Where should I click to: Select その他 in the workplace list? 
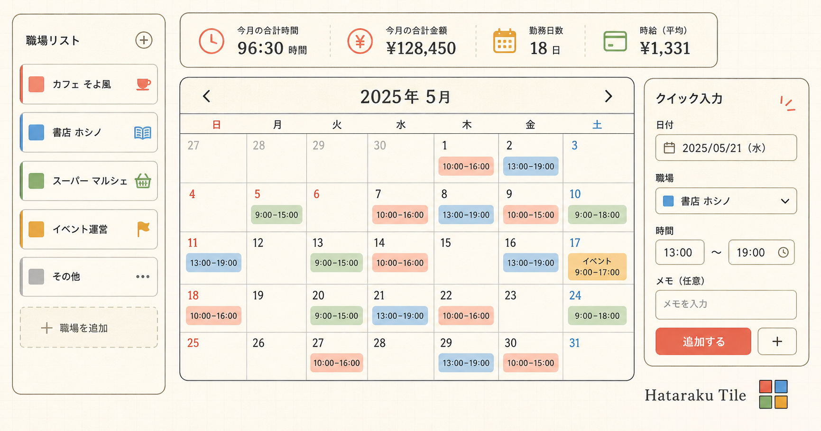click(x=89, y=276)
